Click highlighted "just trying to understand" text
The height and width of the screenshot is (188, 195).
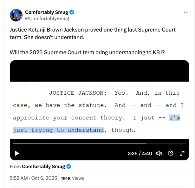tap(58, 130)
